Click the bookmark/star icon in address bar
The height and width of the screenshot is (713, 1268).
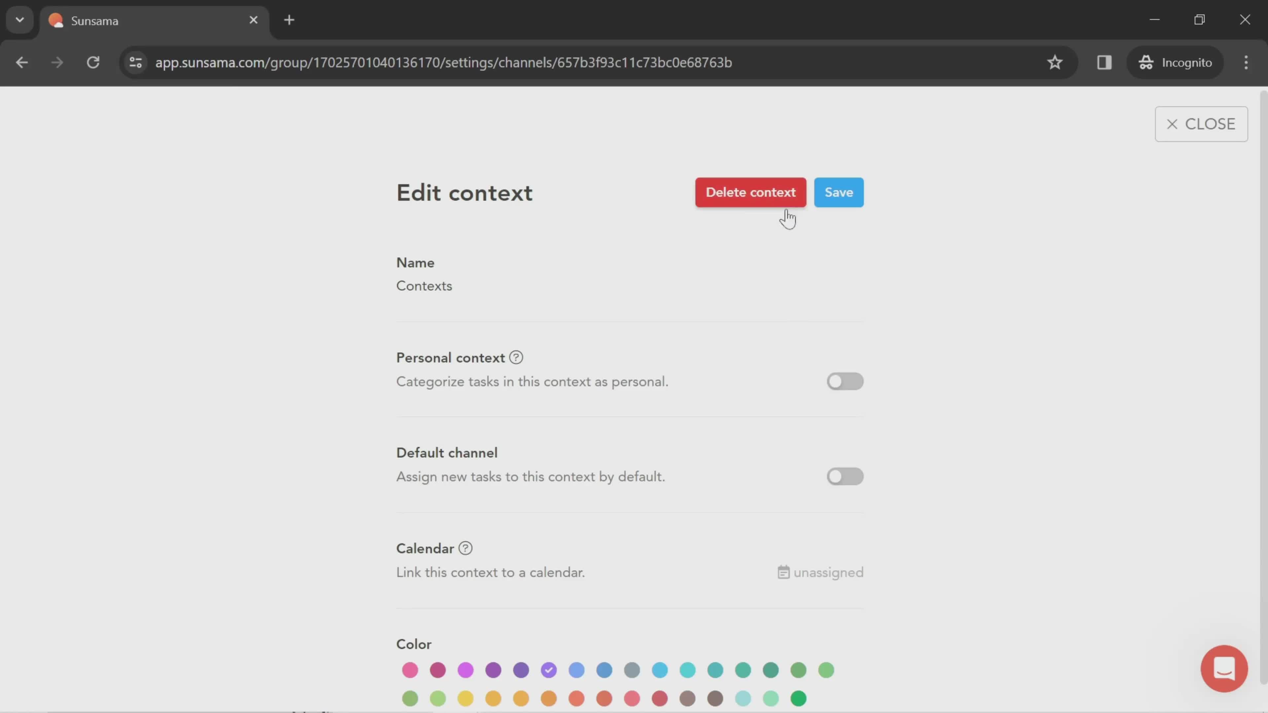1055,62
